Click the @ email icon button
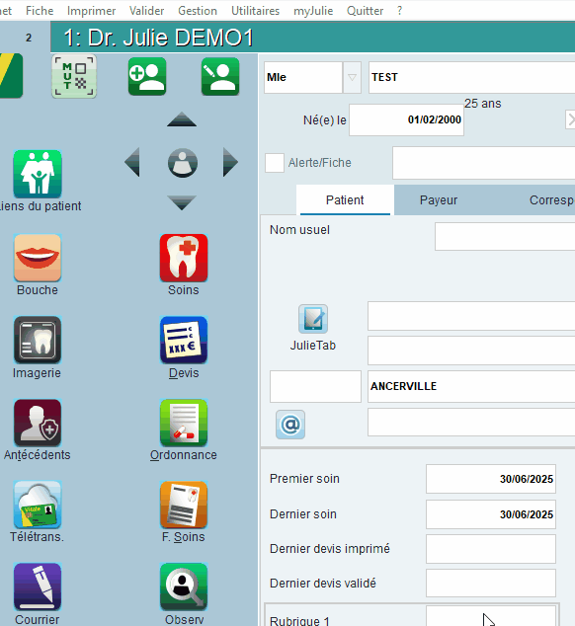This screenshot has height=626, width=575. [x=290, y=425]
